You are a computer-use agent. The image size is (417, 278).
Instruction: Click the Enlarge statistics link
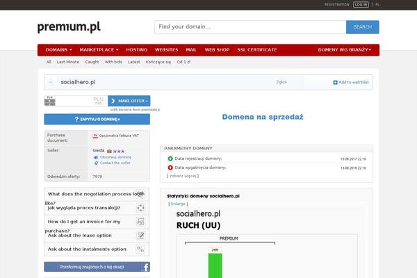click(178, 204)
